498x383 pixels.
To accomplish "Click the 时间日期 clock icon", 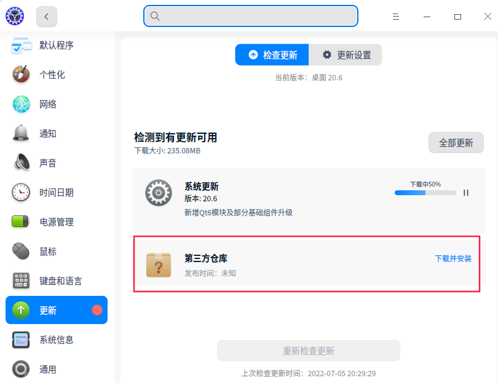I will coord(21,192).
